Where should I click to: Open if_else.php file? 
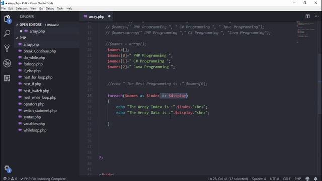(32, 71)
